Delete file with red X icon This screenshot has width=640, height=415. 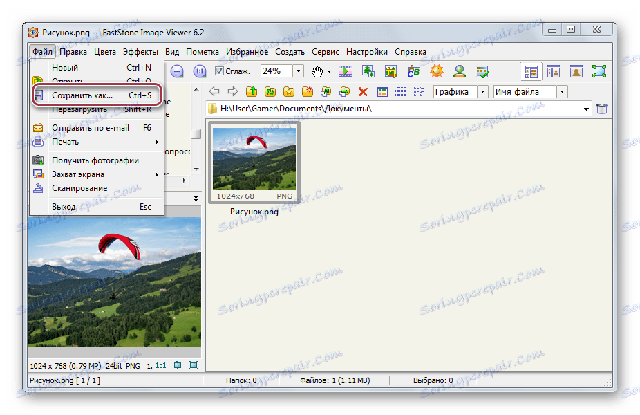click(363, 91)
